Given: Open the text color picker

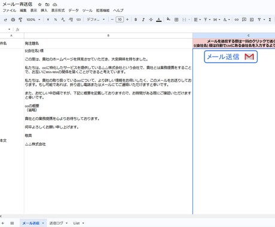Looking at the screenshot, I should pyautogui.click(x=158, y=20).
